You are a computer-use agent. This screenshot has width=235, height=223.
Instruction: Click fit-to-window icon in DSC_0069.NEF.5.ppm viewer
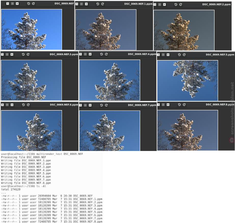163,55
